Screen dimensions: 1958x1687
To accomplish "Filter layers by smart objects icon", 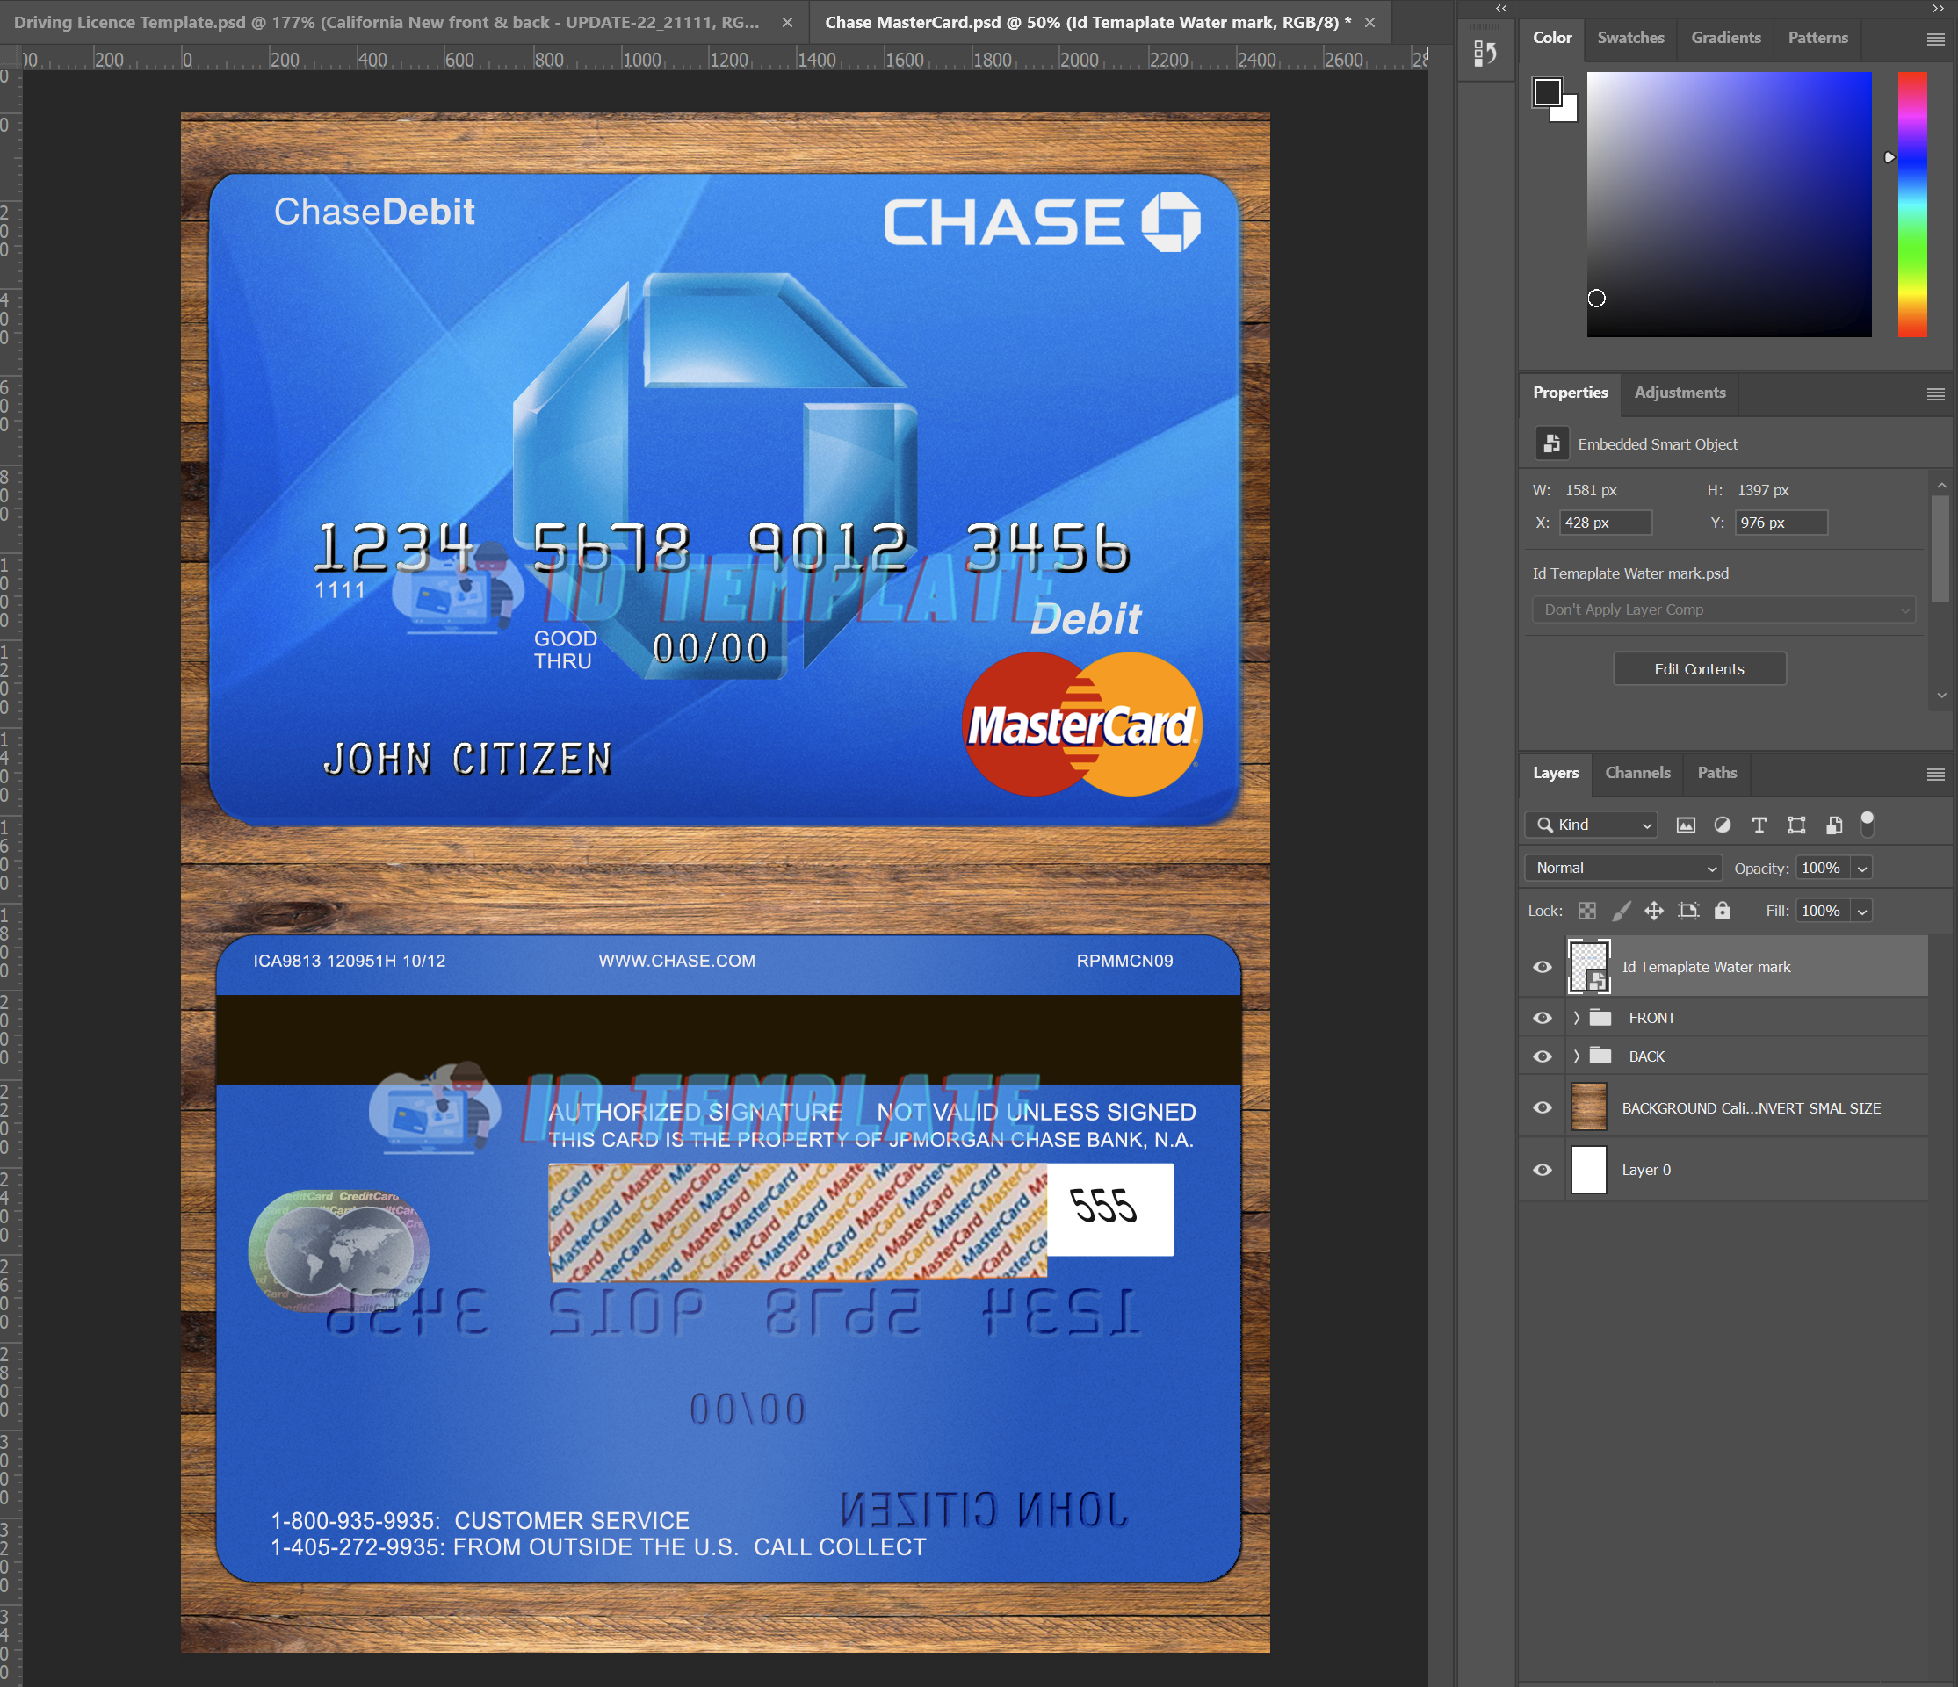I will [x=1833, y=825].
